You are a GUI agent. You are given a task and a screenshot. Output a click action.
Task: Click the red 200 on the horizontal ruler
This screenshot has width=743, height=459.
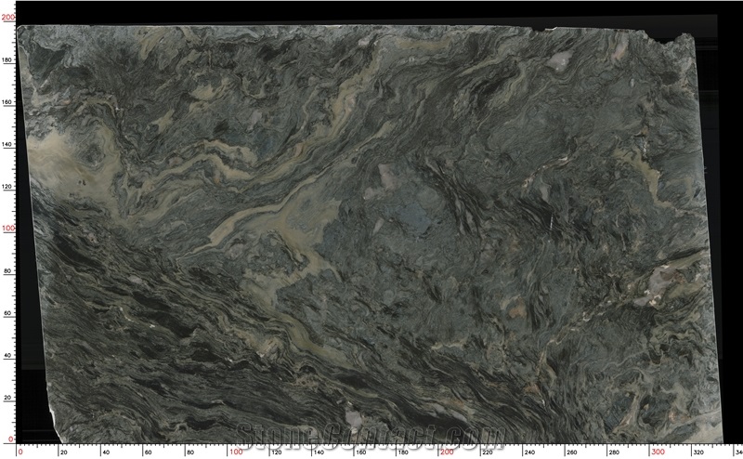click(447, 452)
